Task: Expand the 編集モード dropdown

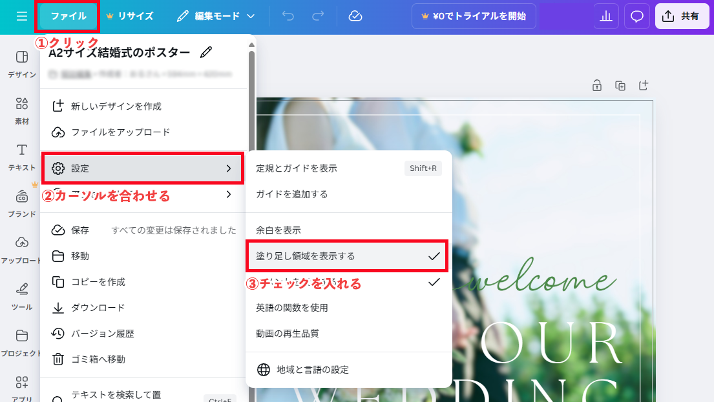Action: click(215, 16)
